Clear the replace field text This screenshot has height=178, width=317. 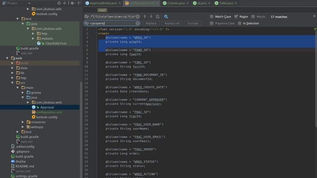(x=138, y=23)
